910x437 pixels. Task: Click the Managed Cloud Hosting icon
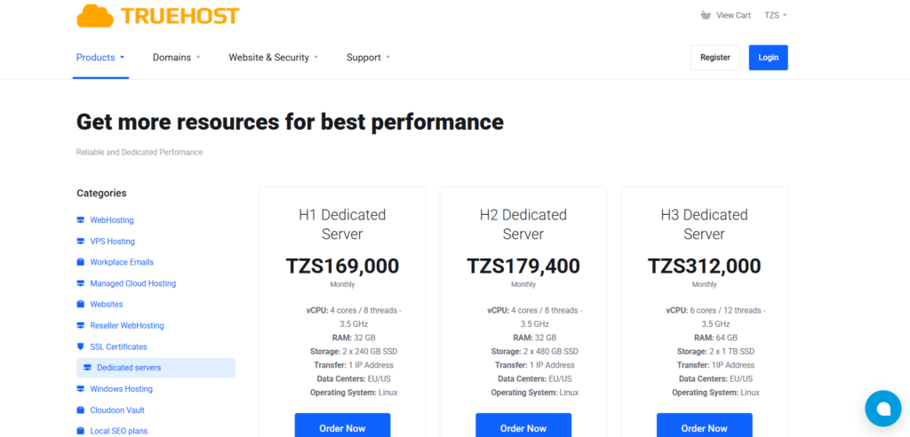pos(81,283)
